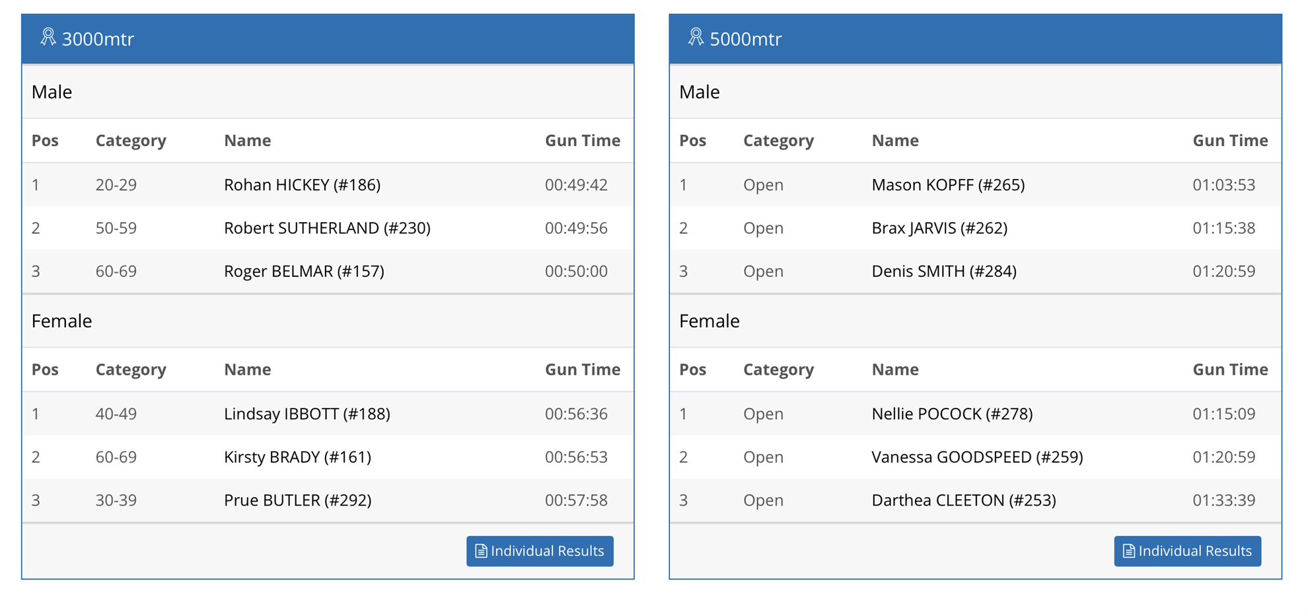Image resolution: width=1308 pixels, height=616 pixels.
Task: Click the Pos header in 3000mtr Female table
Action: pyautogui.click(x=45, y=369)
